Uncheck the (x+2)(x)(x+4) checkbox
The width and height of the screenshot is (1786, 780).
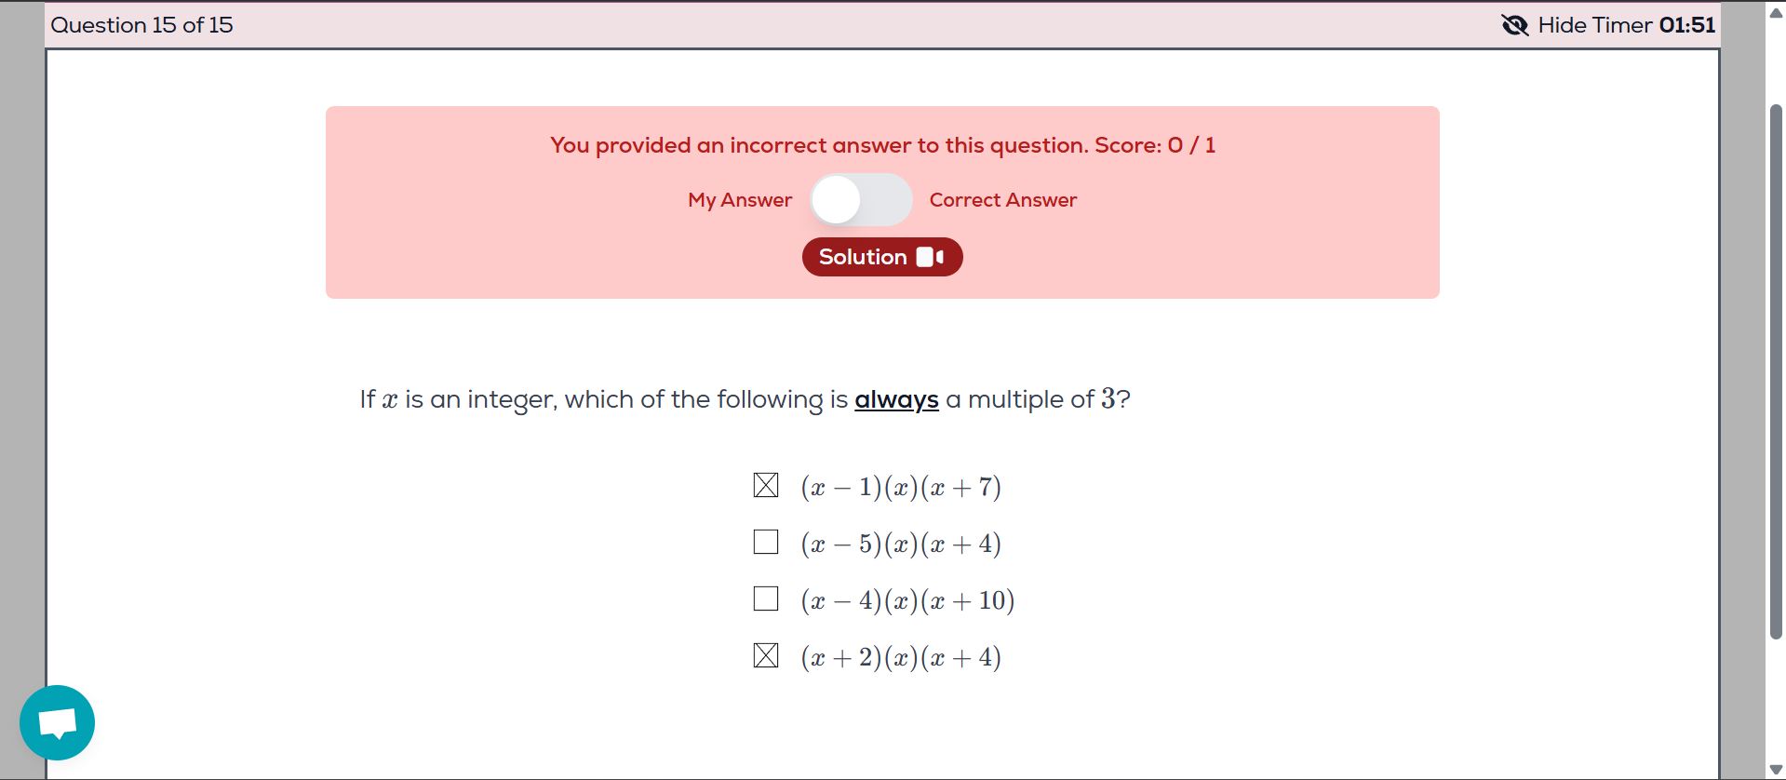tap(766, 655)
